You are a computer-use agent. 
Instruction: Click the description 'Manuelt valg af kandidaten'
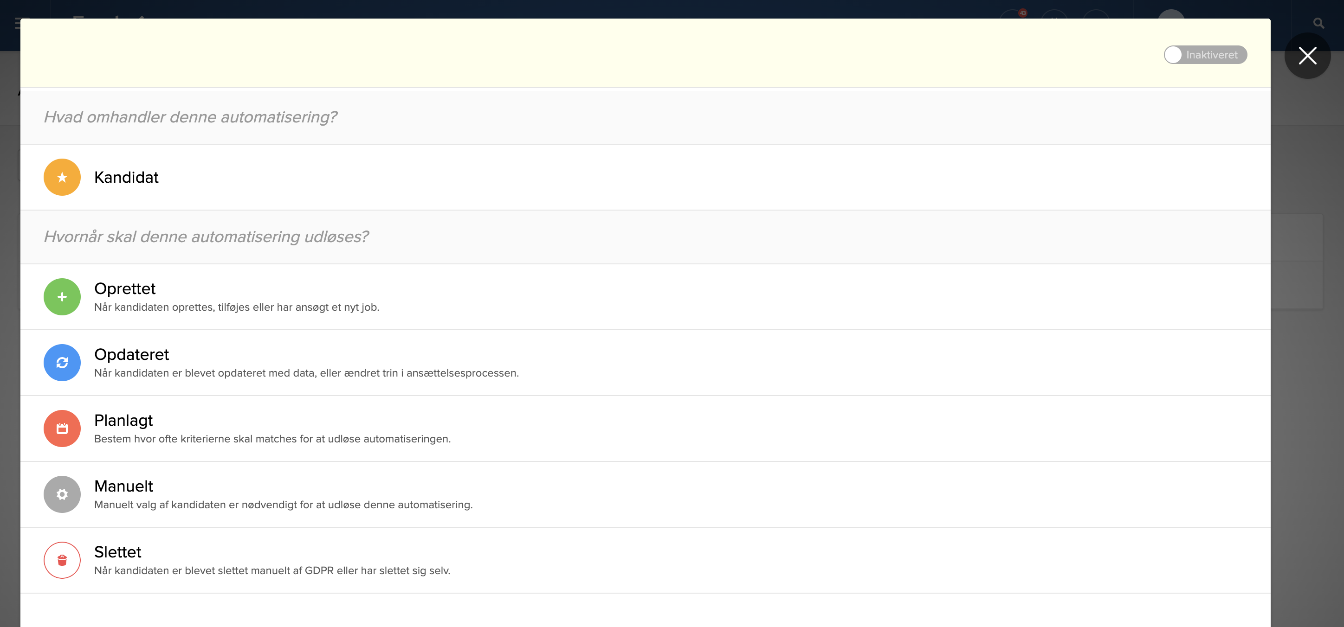pos(283,505)
